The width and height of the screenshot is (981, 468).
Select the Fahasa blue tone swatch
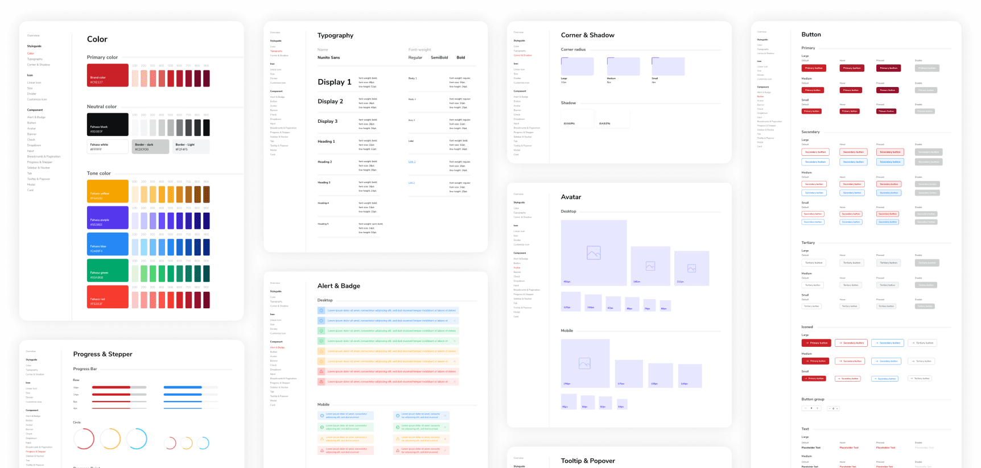coord(108,244)
